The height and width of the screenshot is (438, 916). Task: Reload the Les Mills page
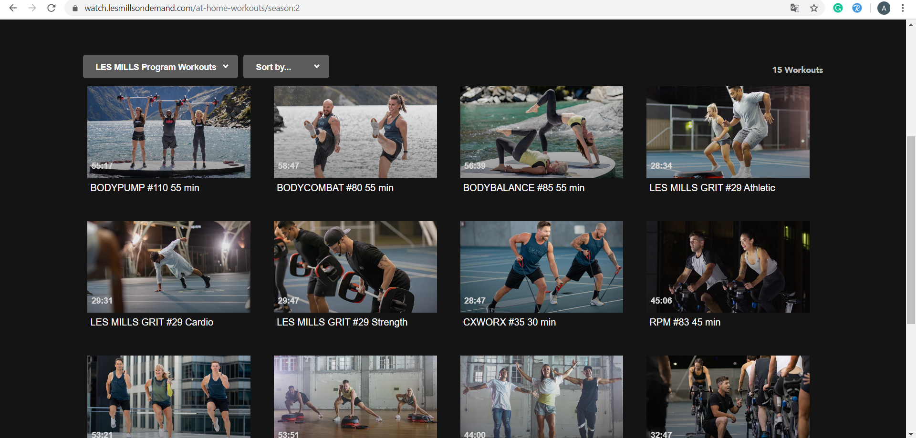[x=52, y=8]
